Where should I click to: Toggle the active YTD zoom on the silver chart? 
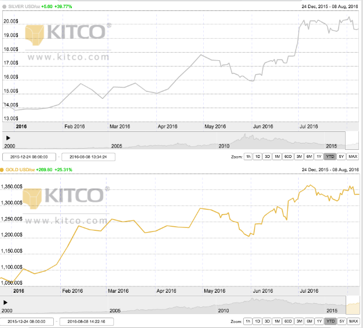pos(330,157)
